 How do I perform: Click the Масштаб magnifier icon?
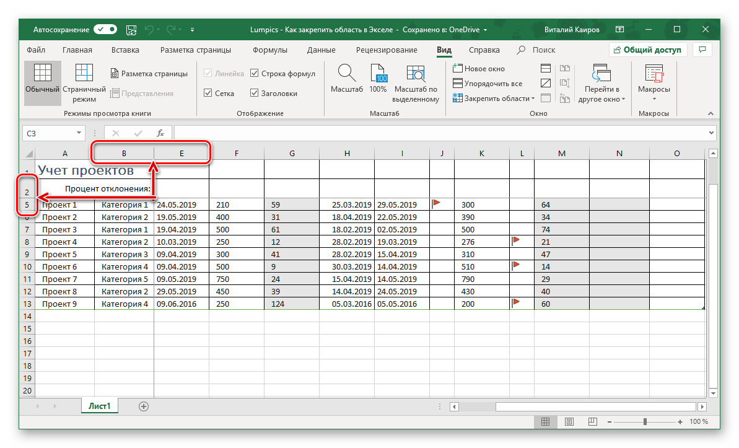(346, 74)
